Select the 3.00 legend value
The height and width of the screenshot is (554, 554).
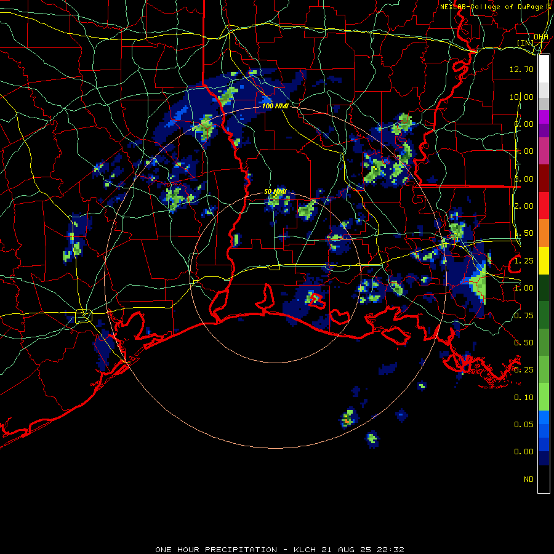point(524,179)
